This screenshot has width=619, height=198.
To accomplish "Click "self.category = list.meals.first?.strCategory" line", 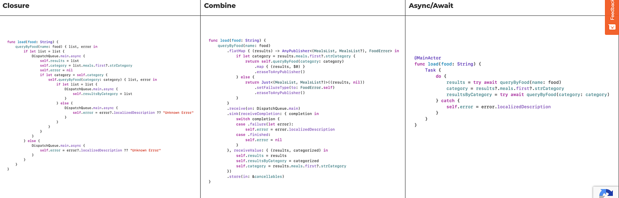I will [86, 65].
